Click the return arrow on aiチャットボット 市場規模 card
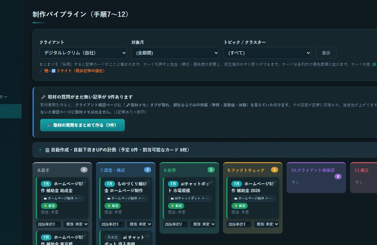Viewport: 377px width, 245px height. click(211, 182)
